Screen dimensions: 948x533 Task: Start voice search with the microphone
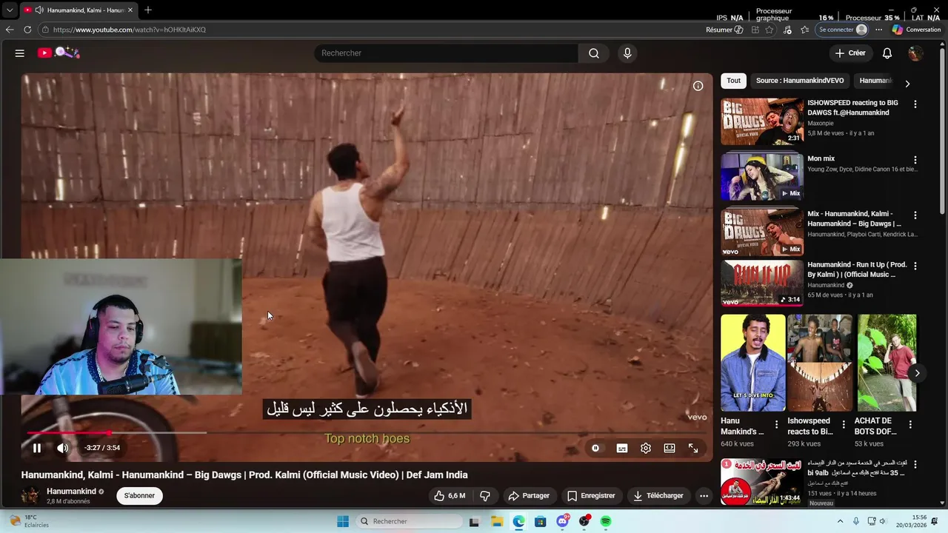click(x=627, y=53)
